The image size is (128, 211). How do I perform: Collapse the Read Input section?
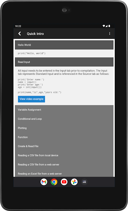pyautogui.click(x=64, y=62)
